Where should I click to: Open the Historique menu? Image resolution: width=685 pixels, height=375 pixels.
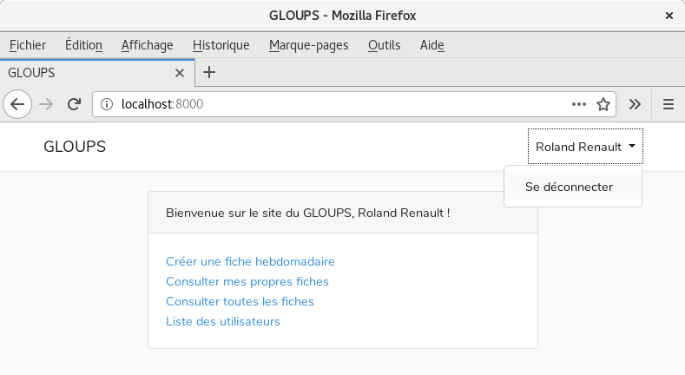pos(221,45)
